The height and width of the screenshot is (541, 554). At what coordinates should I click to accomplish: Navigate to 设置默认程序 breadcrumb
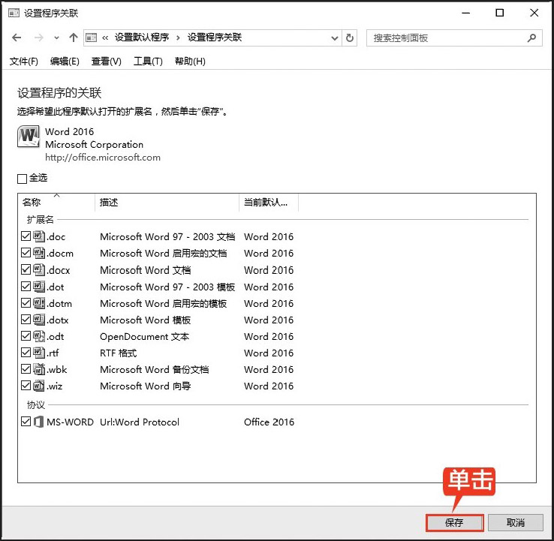(142, 38)
